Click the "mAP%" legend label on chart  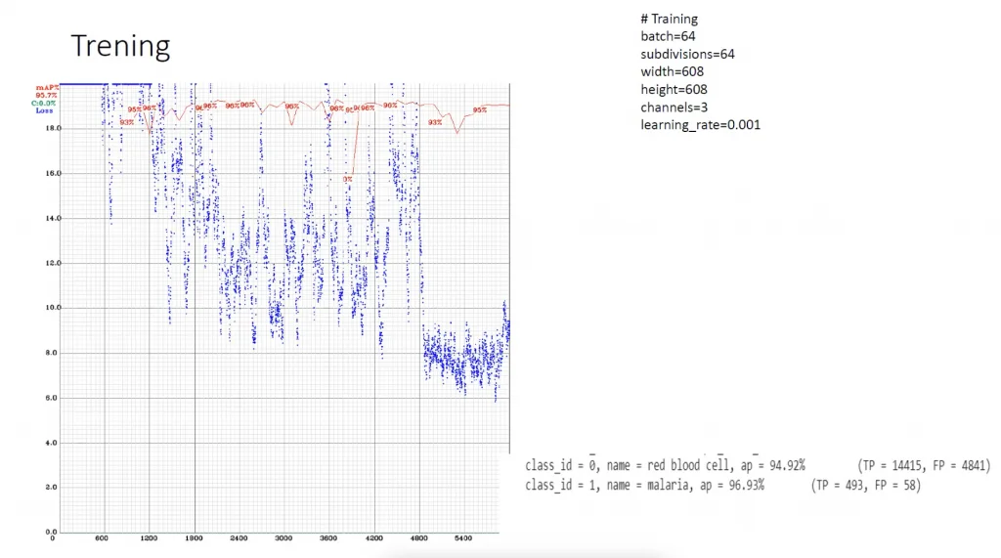47,88
